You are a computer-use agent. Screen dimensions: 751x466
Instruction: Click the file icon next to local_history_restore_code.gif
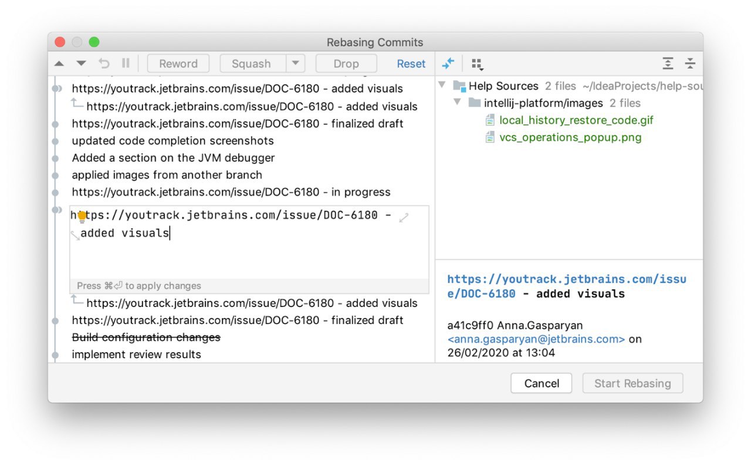(490, 120)
